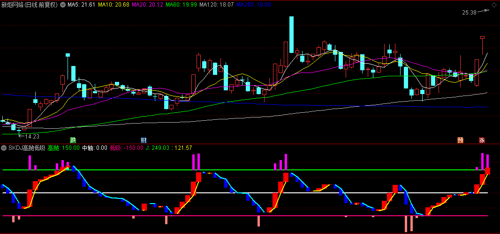The height and width of the screenshot is (234, 500).
Task: Click the 14.23 low price label
Action: click(32, 136)
